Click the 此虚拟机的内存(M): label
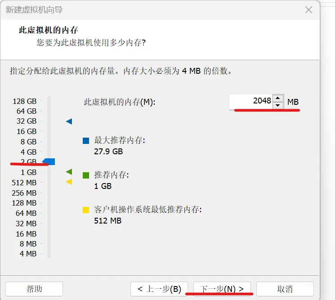 (120, 102)
